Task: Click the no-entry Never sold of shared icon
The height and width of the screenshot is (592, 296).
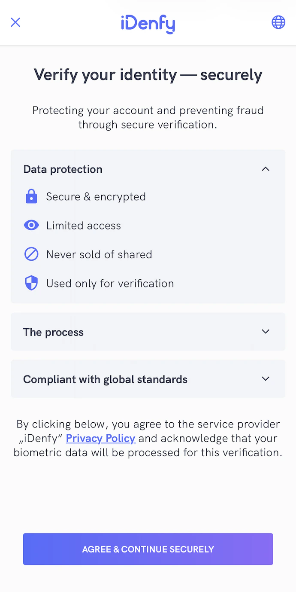Action: pyautogui.click(x=31, y=254)
